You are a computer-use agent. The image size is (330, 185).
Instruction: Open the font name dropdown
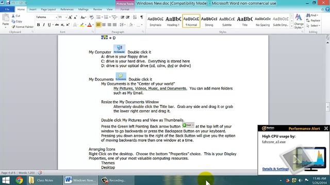pyautogui.click(x=56, y=17)
